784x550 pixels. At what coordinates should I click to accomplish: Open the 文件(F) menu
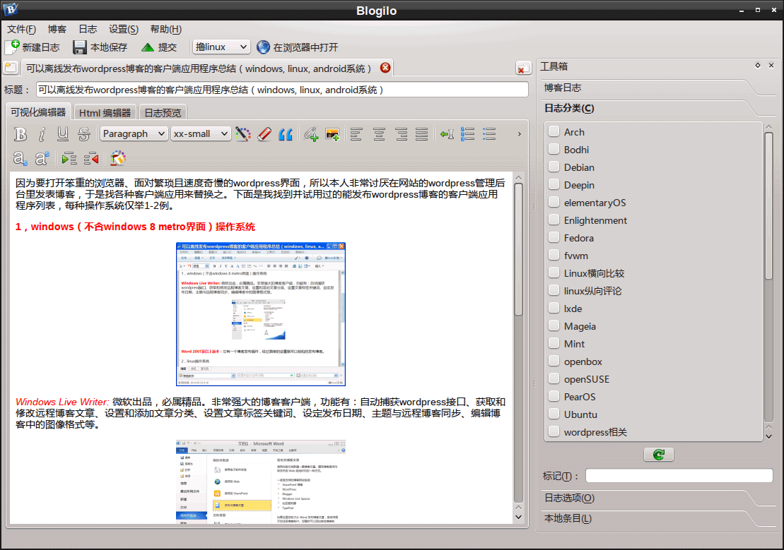pyautogui.click(x=21, y=29)
